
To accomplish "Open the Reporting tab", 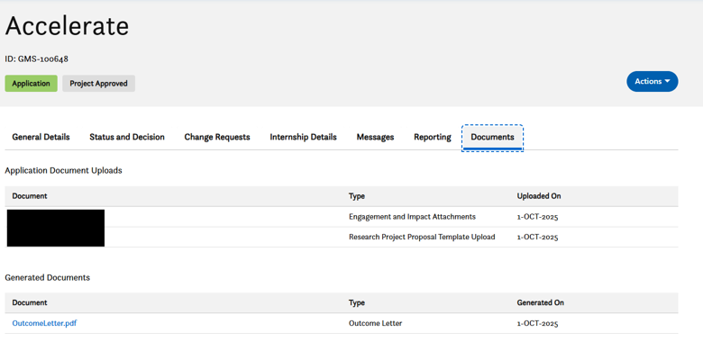I will tap(433, 137).
